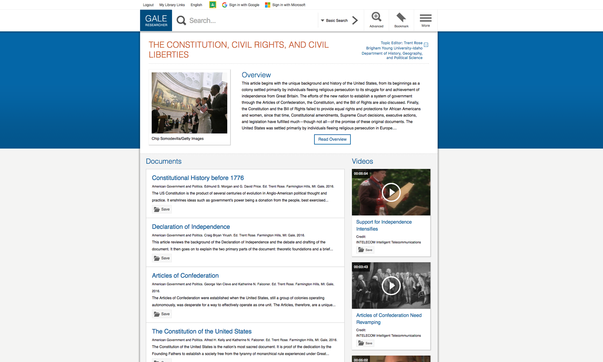Viewport: 603px width, 362px height.
Task: Click the Gale Researcher logo
Action: (156, 20)
